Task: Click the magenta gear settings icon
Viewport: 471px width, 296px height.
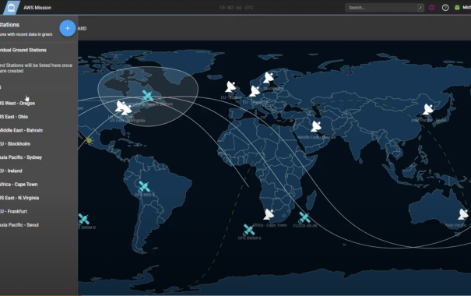Action: (x=431, y=8)
